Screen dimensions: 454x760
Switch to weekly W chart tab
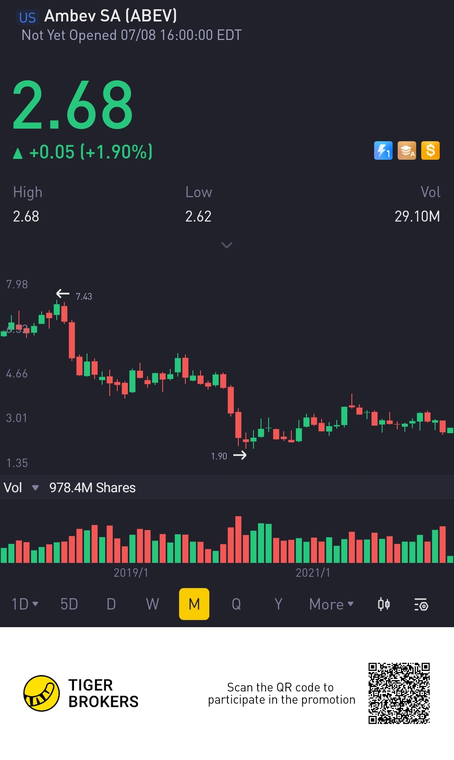point(153,604)
